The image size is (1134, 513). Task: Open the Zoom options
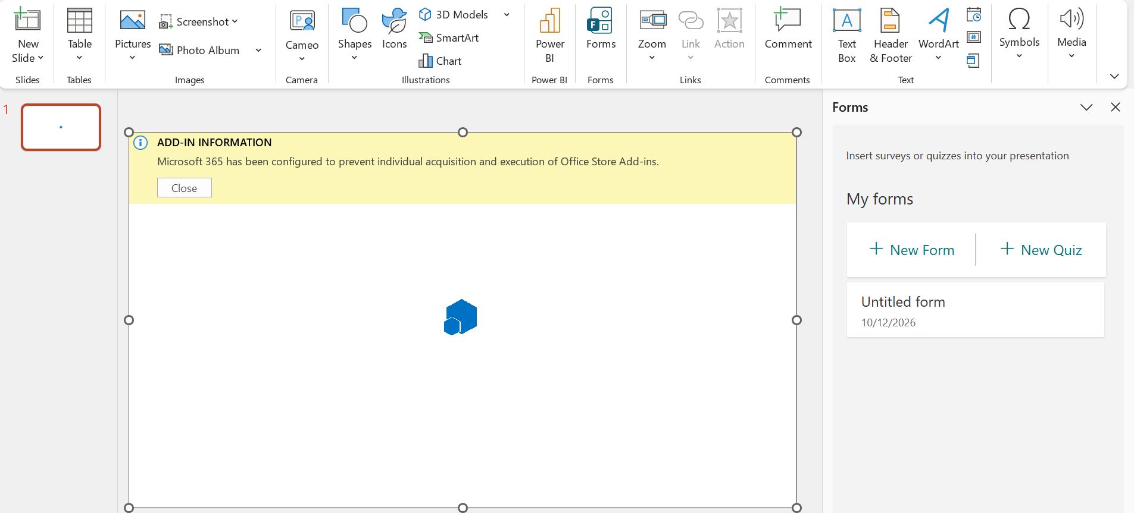(x=652, y=35)
